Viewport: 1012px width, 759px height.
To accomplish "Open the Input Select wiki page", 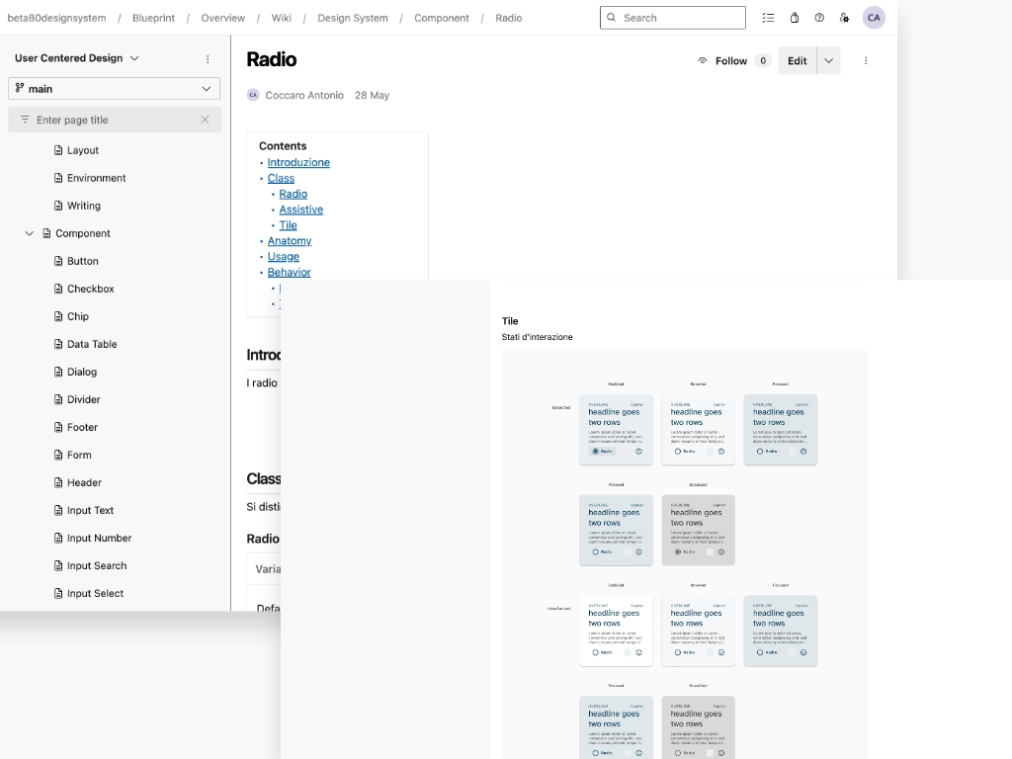I will tap(96, 594).
